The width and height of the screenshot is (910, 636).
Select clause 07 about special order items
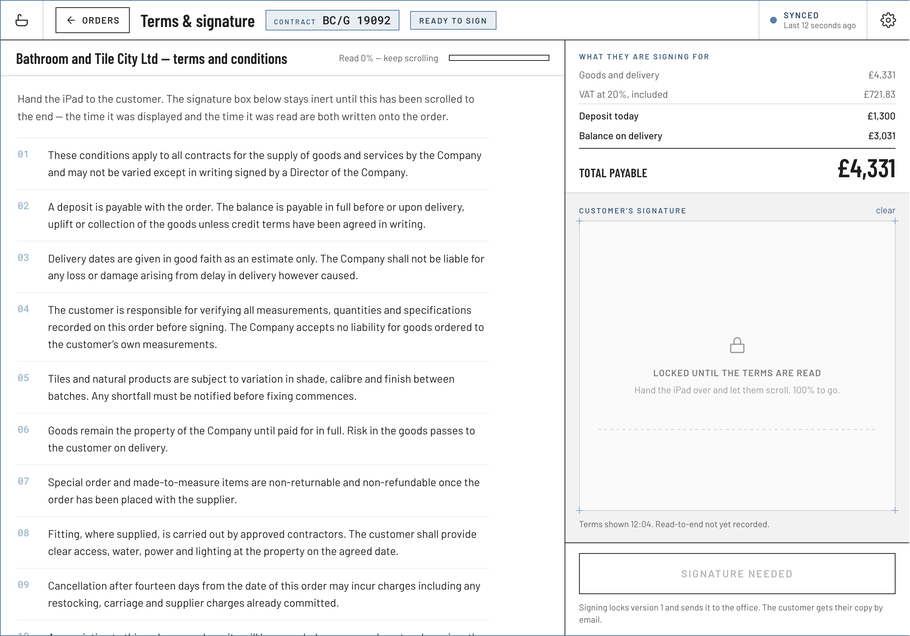[x=253, y=491]
